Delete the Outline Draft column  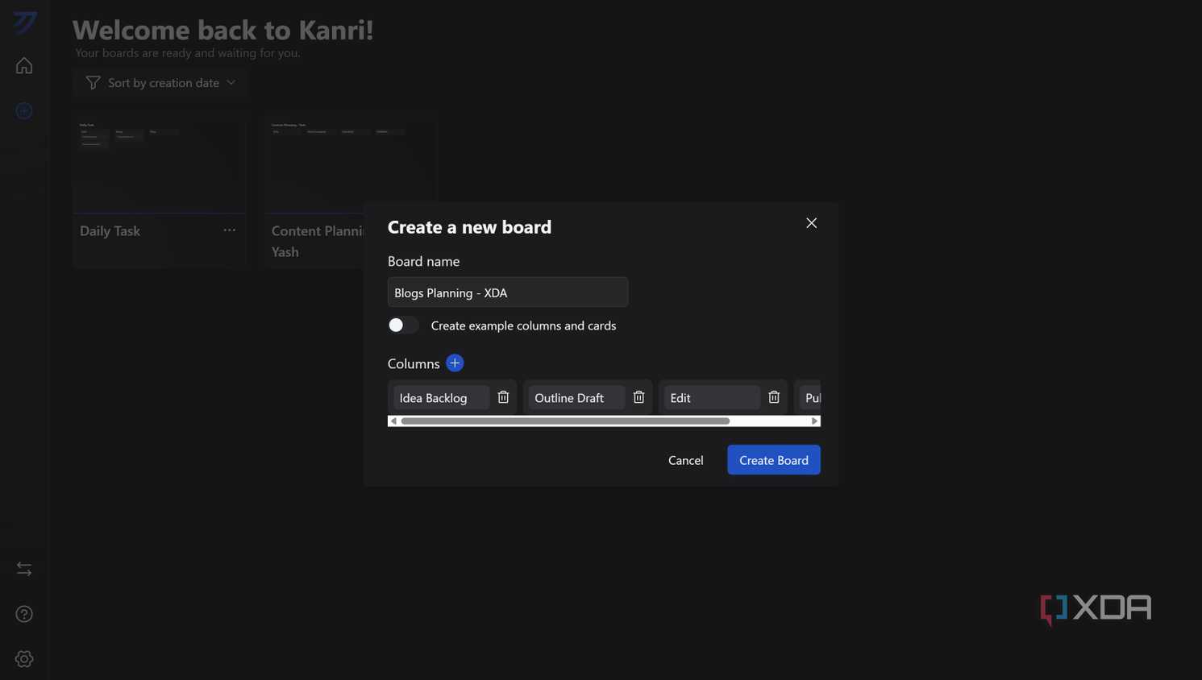(x=638, y=397)
